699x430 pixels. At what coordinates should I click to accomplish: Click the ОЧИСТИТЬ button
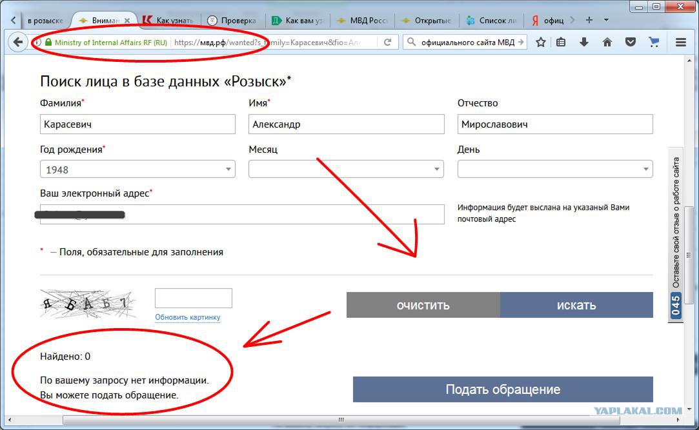pyautogui.click(x=423, y=305)
